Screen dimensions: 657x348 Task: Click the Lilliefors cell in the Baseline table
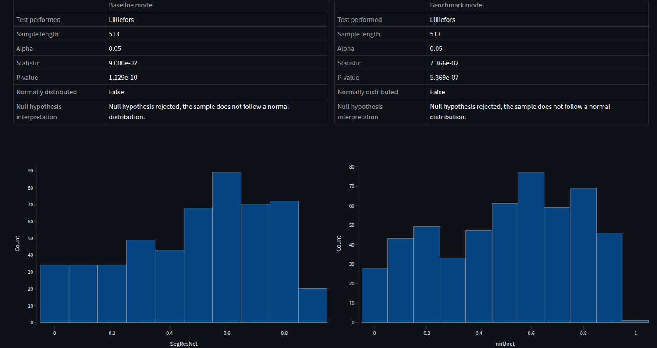coord(121,20)
